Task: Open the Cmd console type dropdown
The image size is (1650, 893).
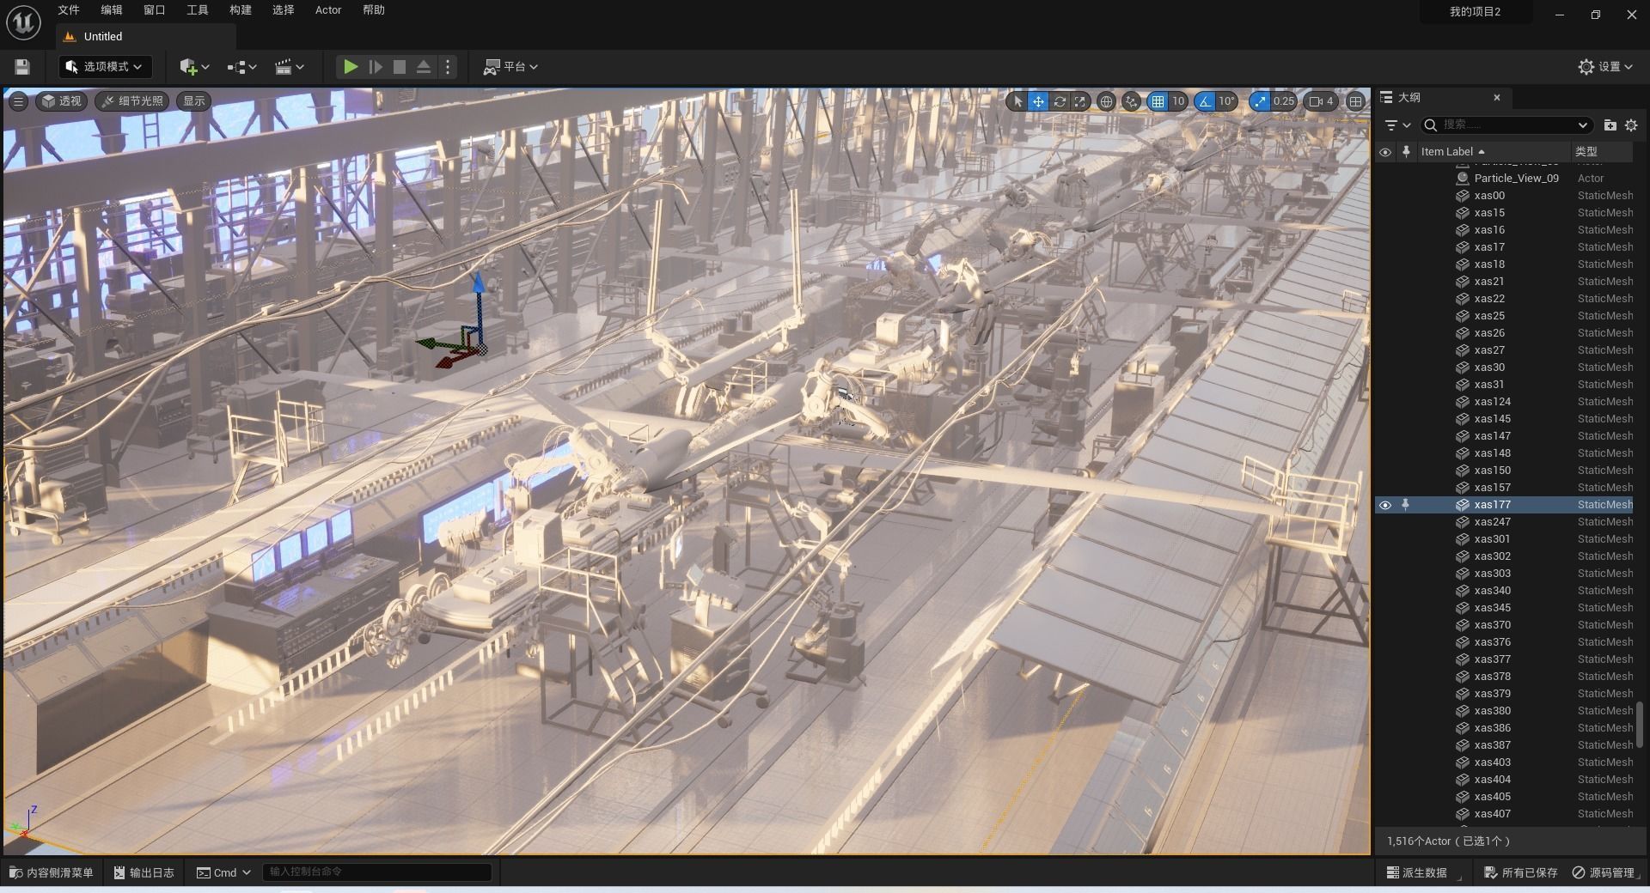Action: (223, 872)
